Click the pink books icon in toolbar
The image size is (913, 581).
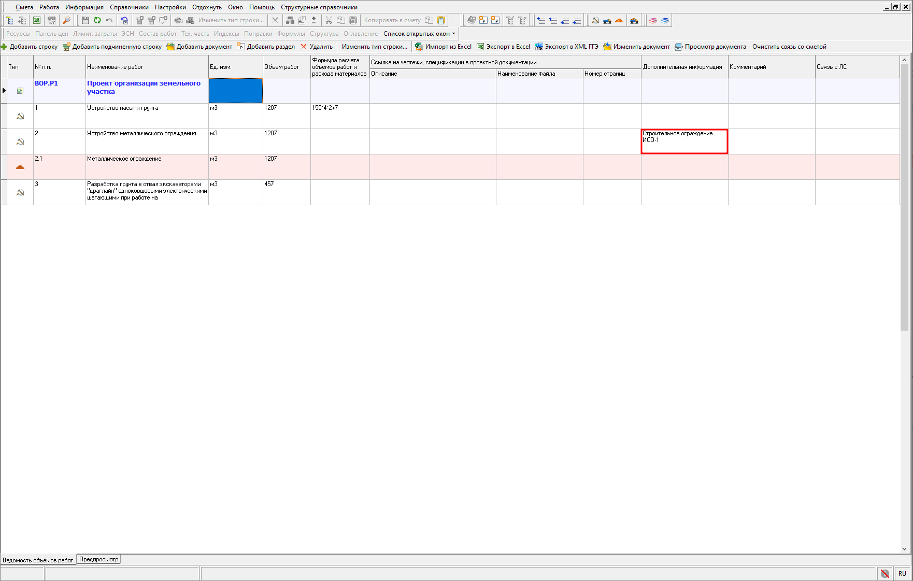pyautogui.click(x=653, y=20)
